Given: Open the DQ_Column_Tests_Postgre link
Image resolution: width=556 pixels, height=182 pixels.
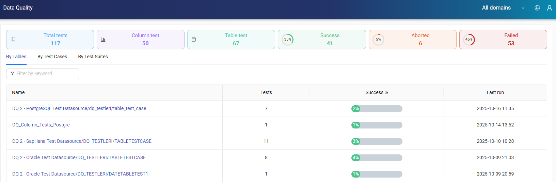Looking at the screenshot, I should (41, 125).
